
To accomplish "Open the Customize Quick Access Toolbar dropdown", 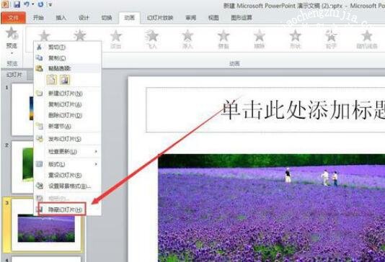I will 50,4.
